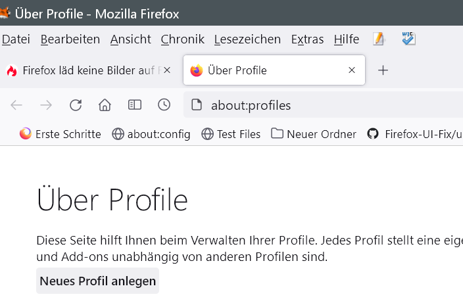Open the Lesezeichen menu
The image size is (463, 305).
pos(247,39)
